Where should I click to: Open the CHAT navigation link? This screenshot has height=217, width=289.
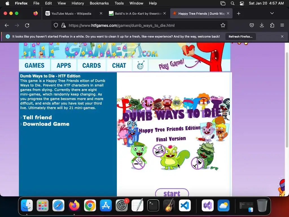pyautogui.click(x=119, y=66)
